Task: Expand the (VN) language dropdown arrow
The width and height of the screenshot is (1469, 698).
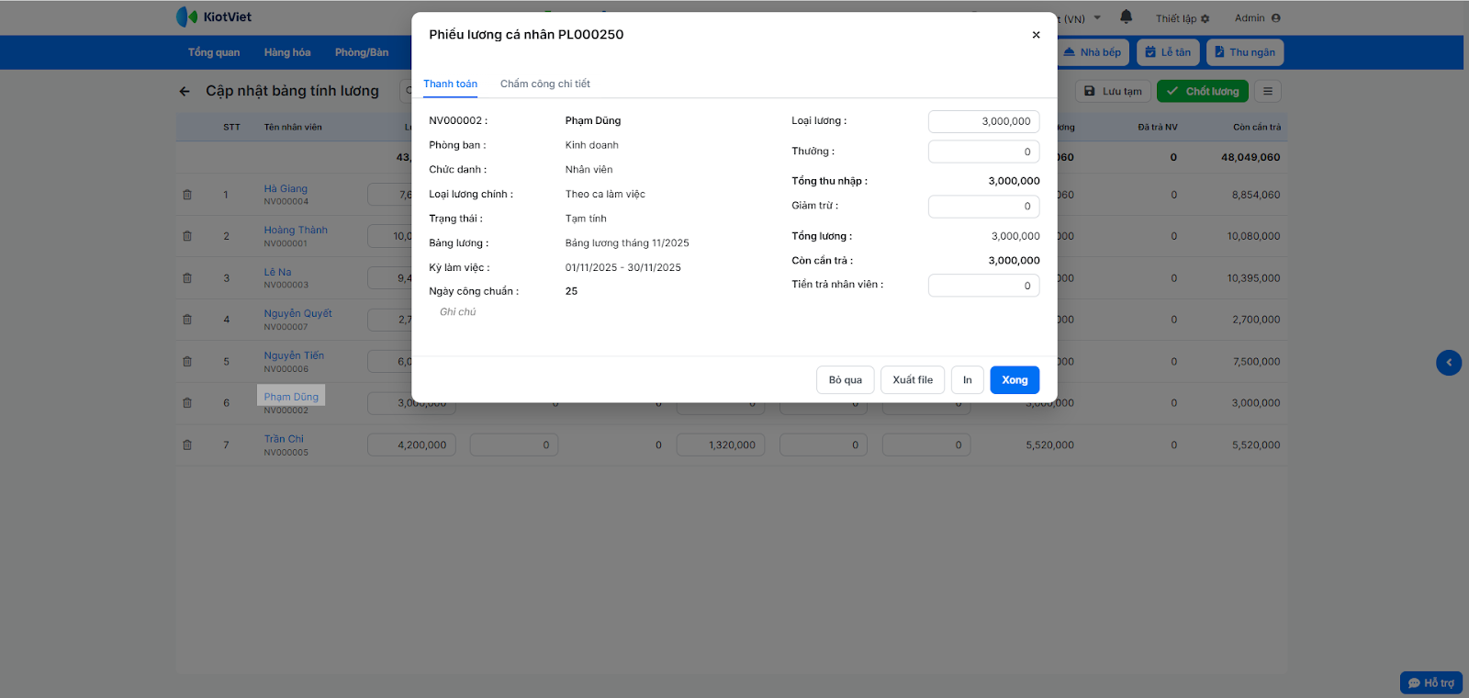Action: 1097,17
